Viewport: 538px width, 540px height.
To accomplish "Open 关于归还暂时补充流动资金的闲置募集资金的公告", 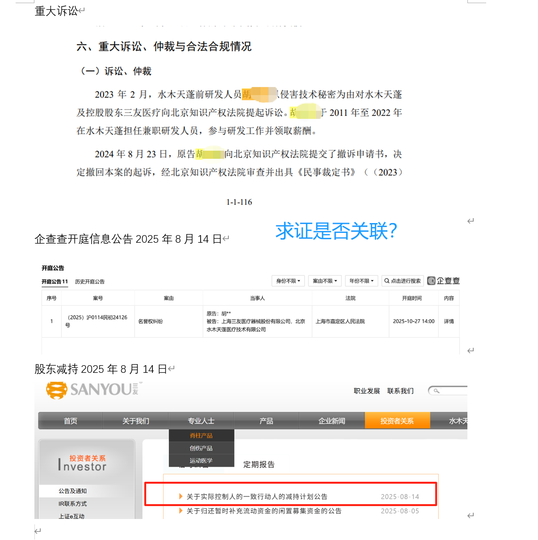I will pos(264,511).
